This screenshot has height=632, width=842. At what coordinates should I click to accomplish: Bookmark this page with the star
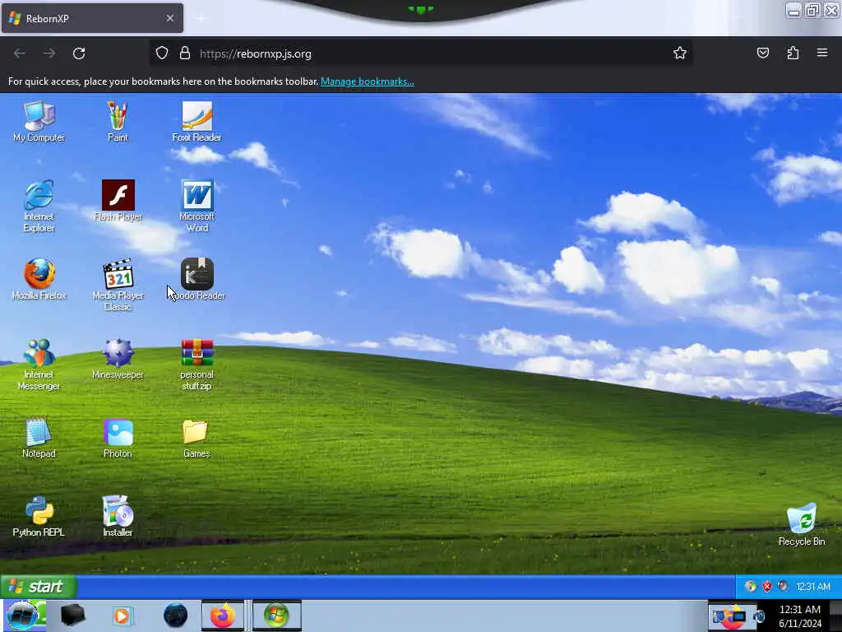tap(680, 53)
